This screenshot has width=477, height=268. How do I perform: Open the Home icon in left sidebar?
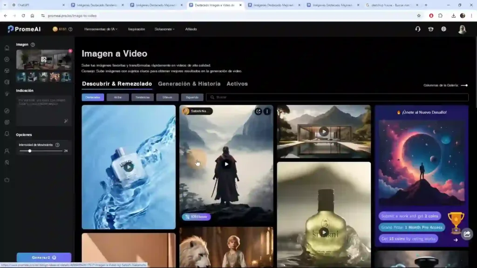pos(7,48)
